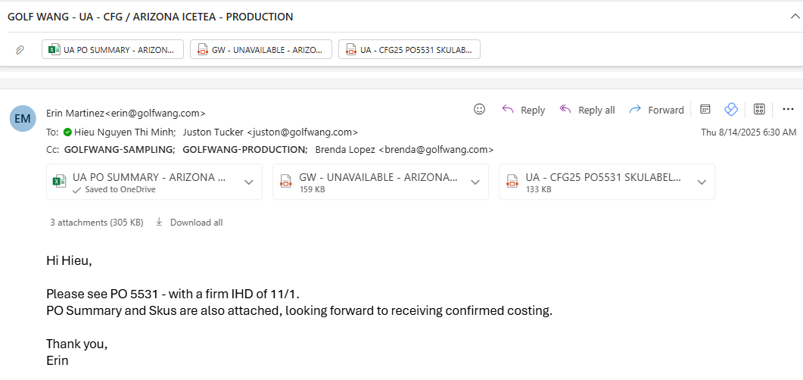803x380 pixels.
Task: Open the Apps grid icon
Action: tap(759, 109)
